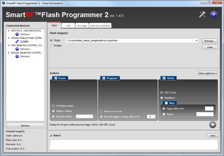The image size is (224, 156).
Task: Collapse the XDS2xx Debug Probe node
Action: tap(9, 38)
